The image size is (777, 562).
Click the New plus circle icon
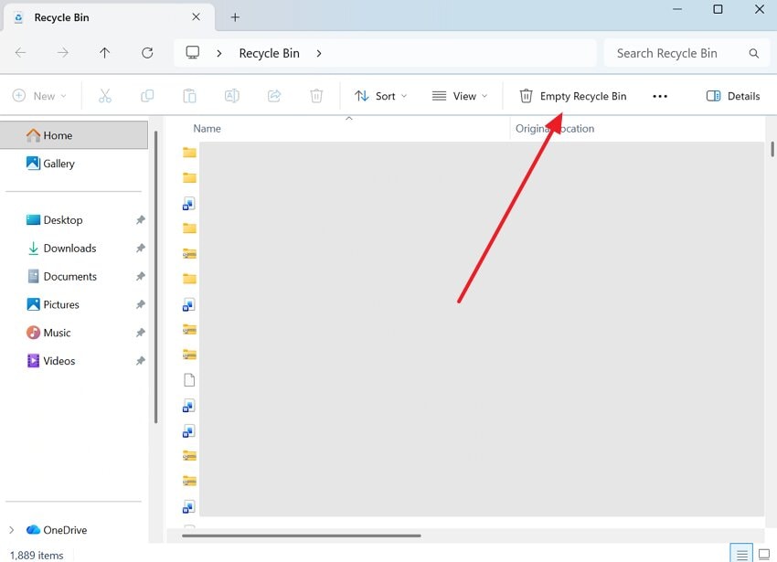19,95
